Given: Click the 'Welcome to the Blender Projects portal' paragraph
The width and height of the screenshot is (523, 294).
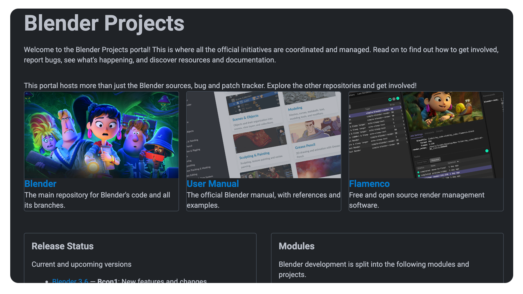Looking at the screenshot, I should pyautogui.click(x=261, y=55).
